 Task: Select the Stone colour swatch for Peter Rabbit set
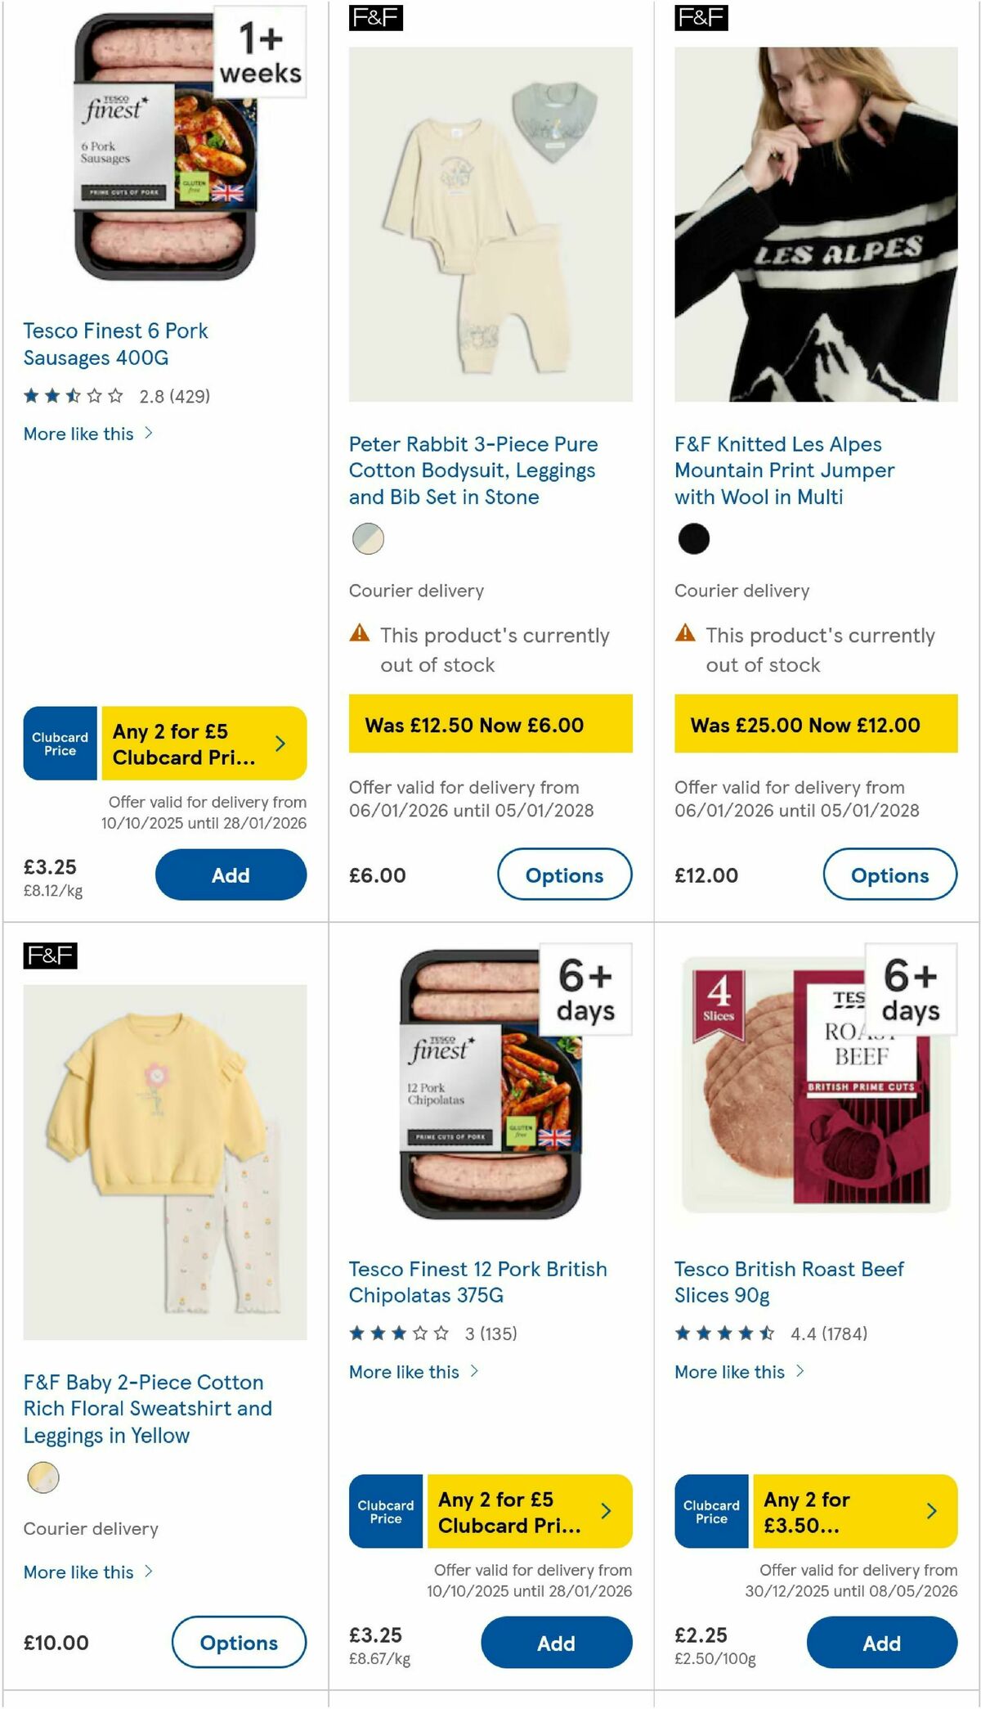pos(369,539)
